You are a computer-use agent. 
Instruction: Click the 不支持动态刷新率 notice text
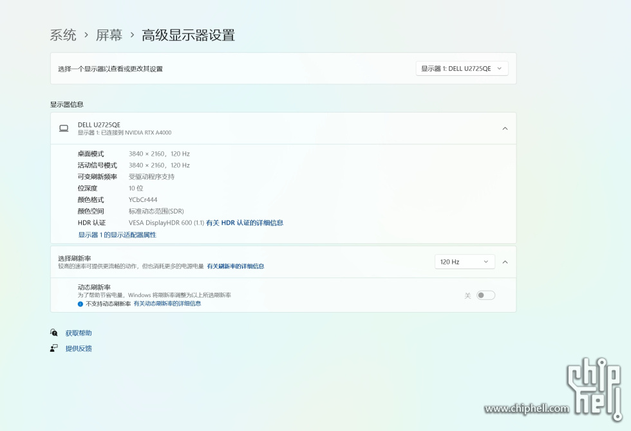108,304
